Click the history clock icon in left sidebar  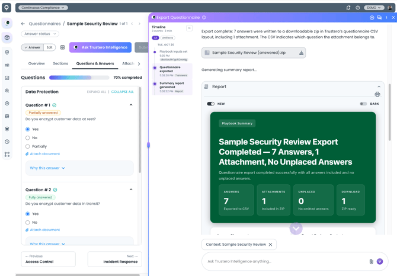(7, 142)
